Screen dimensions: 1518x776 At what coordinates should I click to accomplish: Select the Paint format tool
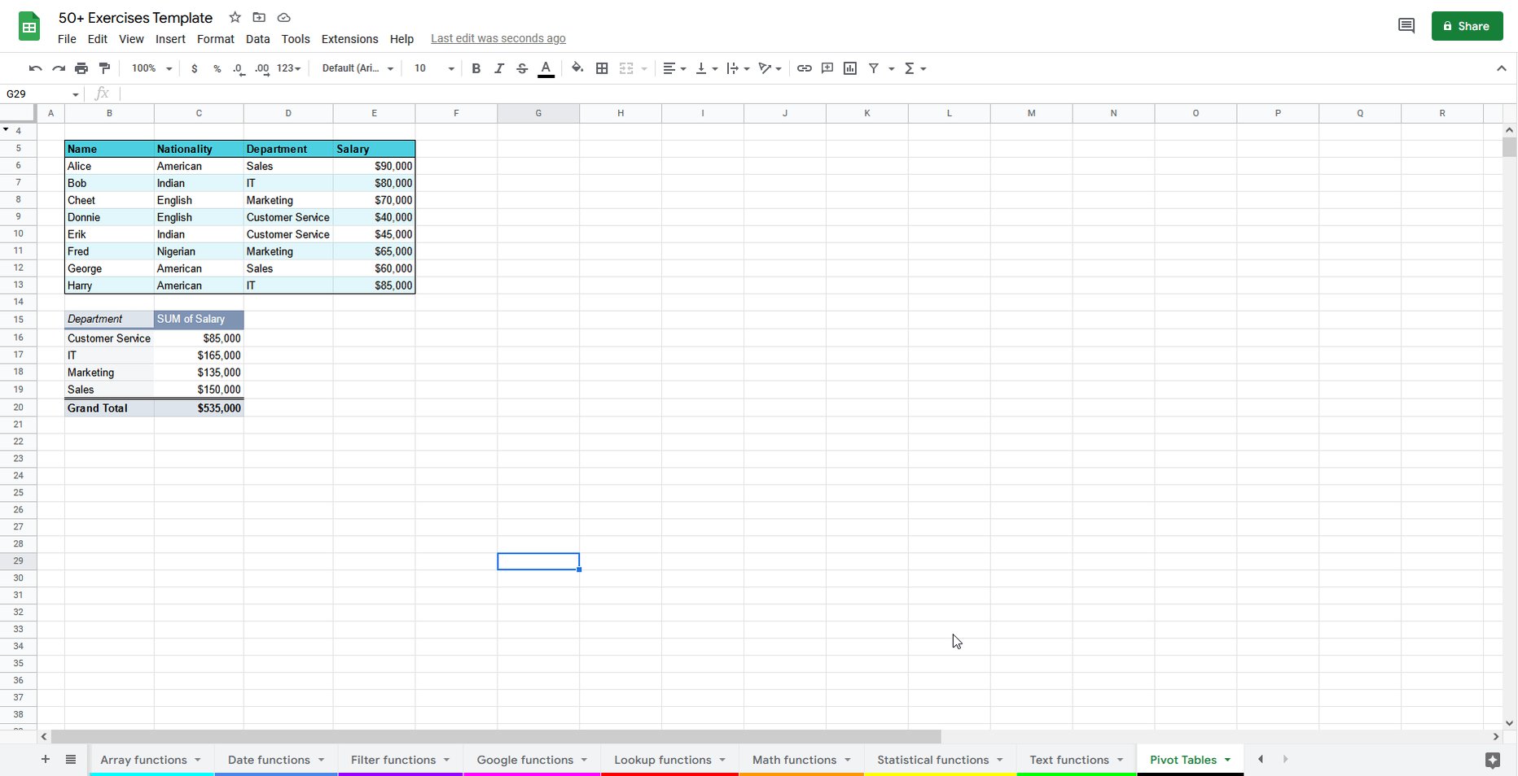[x=104, y=68]
